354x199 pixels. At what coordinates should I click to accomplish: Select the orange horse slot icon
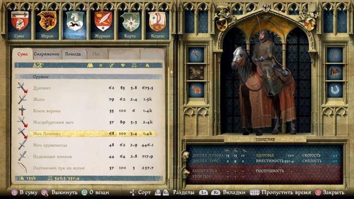[x=196, y=90]
